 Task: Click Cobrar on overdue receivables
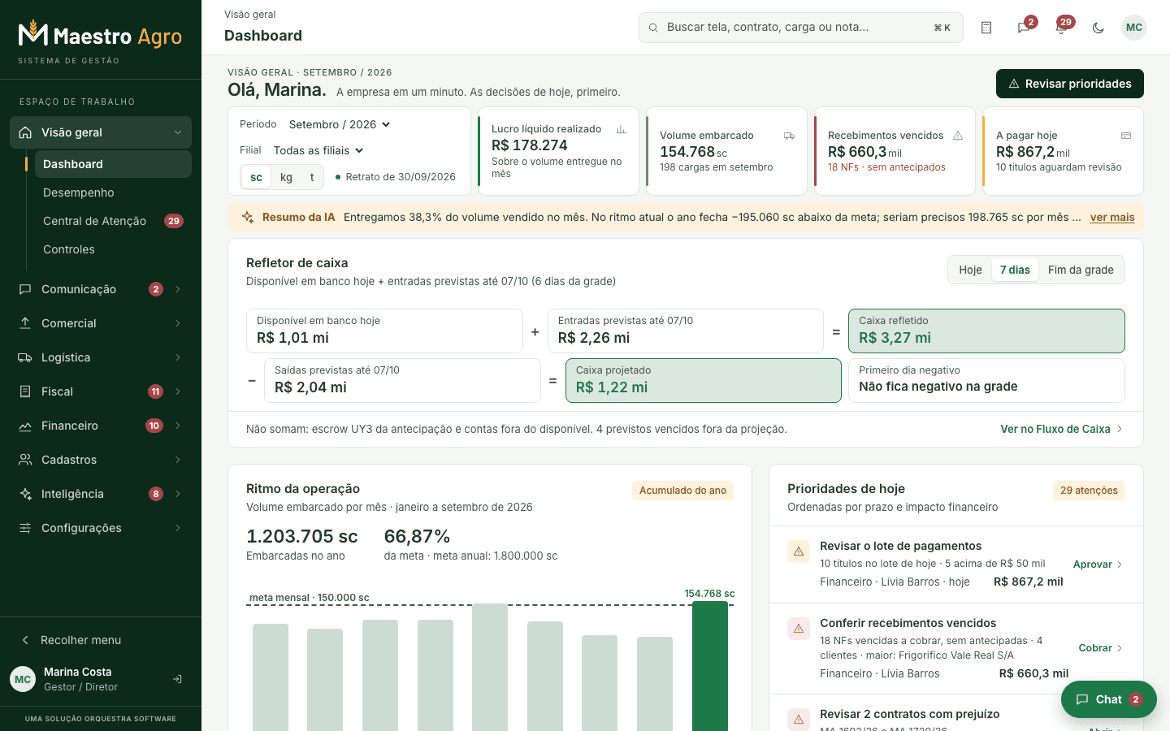[x=1100, y=648]
